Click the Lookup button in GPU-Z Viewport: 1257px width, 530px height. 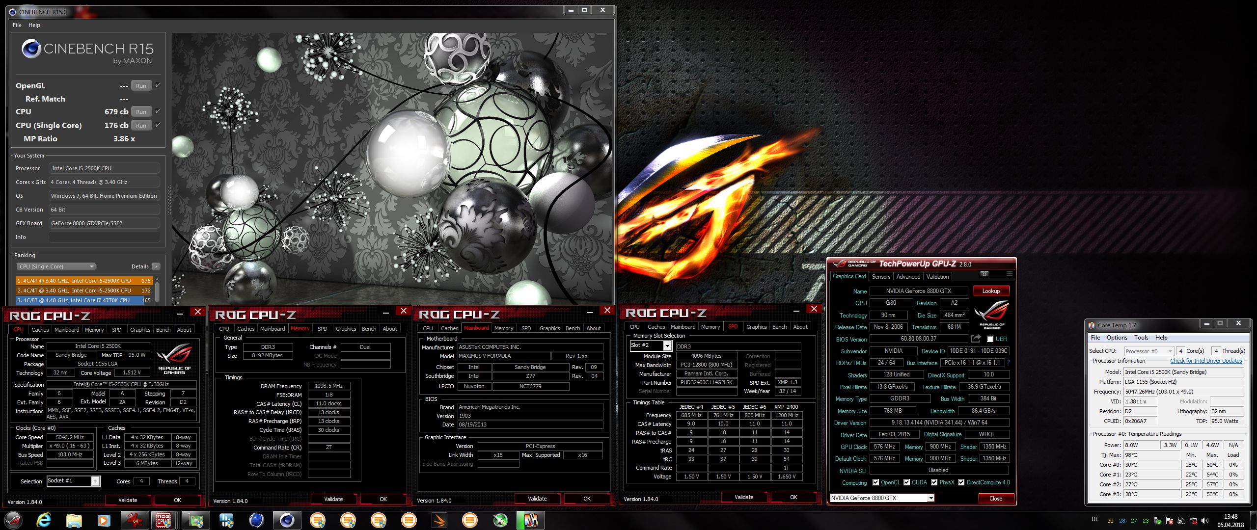(991, 291)
